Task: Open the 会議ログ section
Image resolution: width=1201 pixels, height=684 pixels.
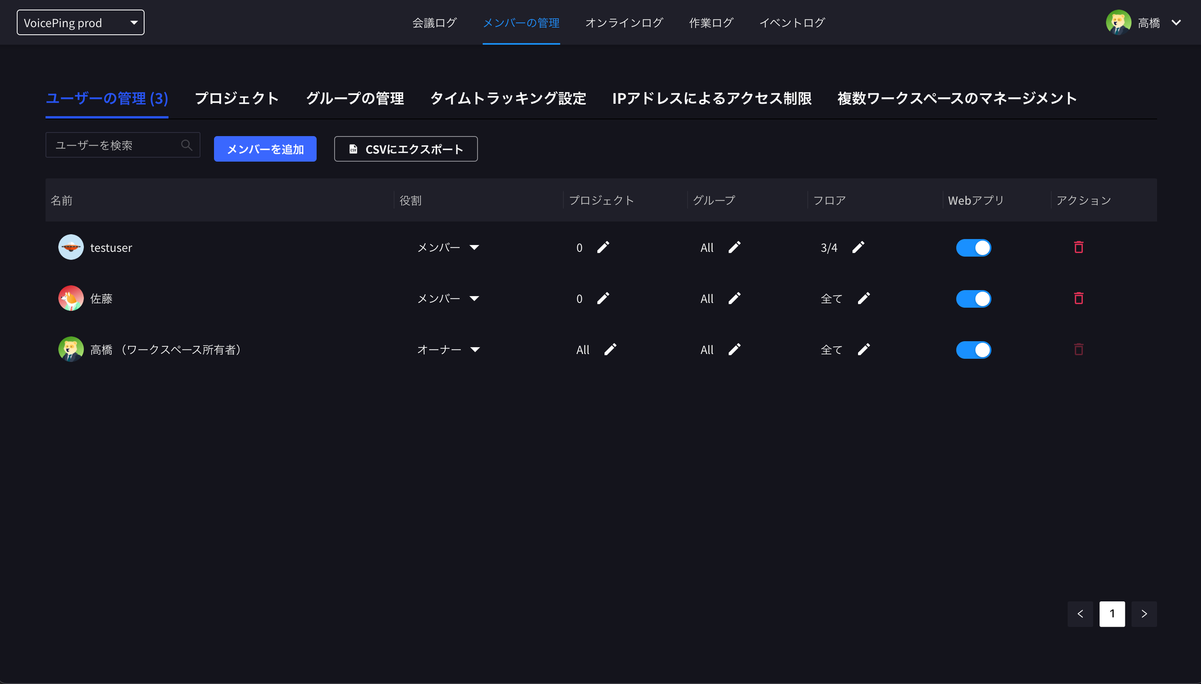Action: click(x=435, y=22)
